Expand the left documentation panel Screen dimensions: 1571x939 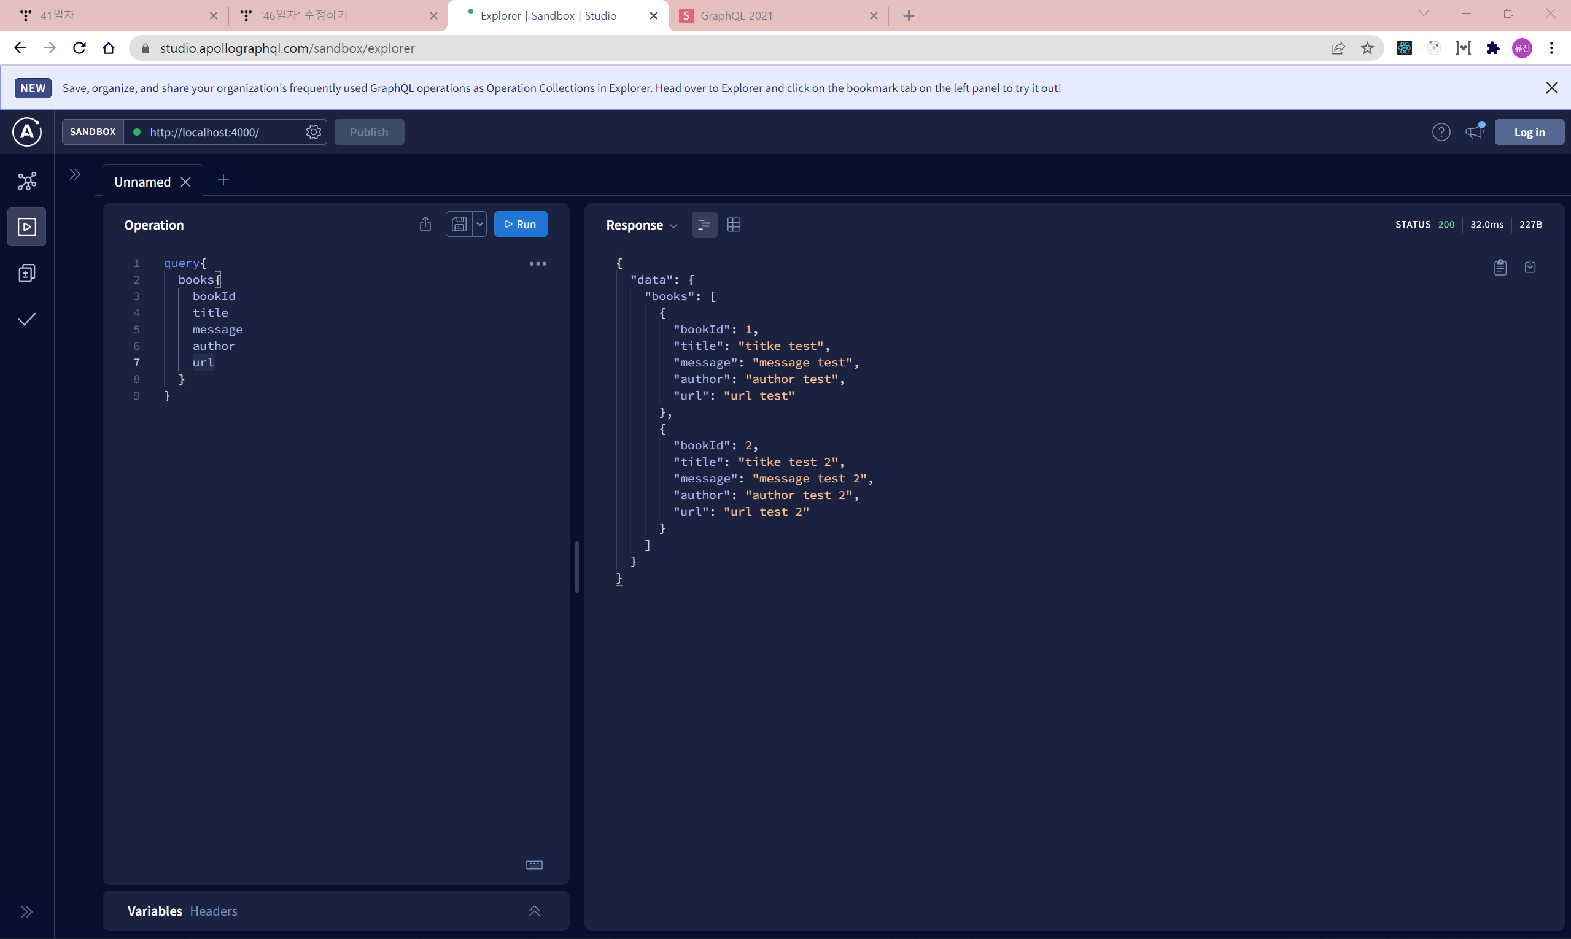point(75,174)
